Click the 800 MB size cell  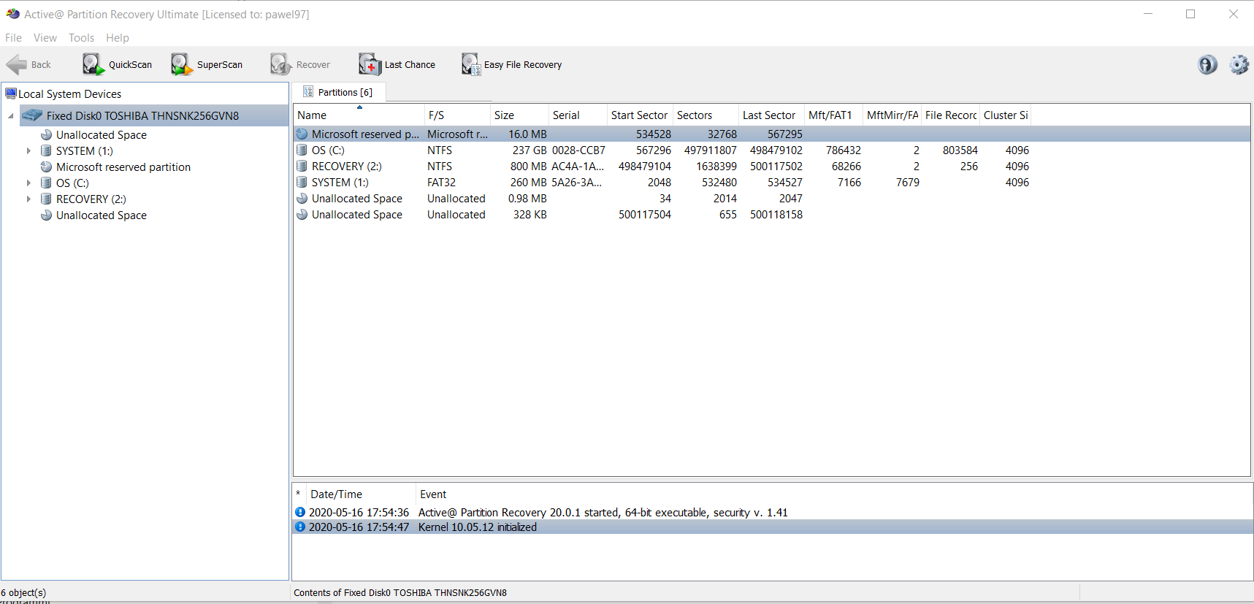tap(529, 167)
